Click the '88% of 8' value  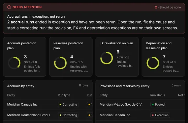pyautogui.click(x=169, y=62)
